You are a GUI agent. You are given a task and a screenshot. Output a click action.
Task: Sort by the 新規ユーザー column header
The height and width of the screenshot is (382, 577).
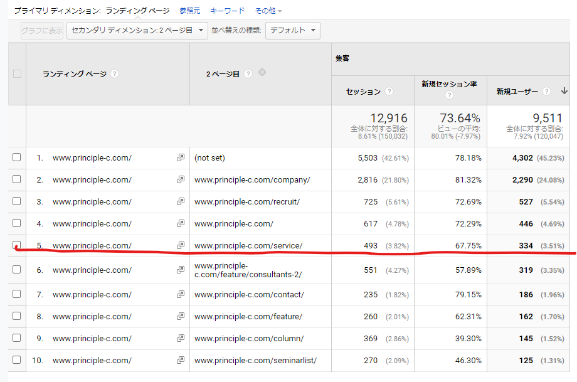(517, 92)
